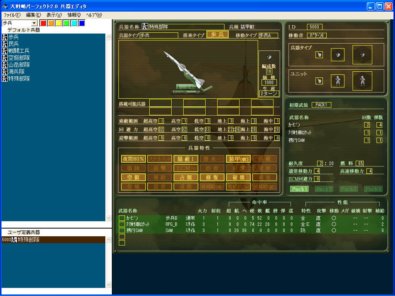Select 海兵隊 unit icon in list
395x296 pixels.
point(5,72)
